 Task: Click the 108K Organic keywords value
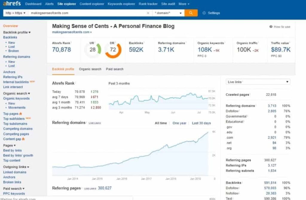pos(205,50)
